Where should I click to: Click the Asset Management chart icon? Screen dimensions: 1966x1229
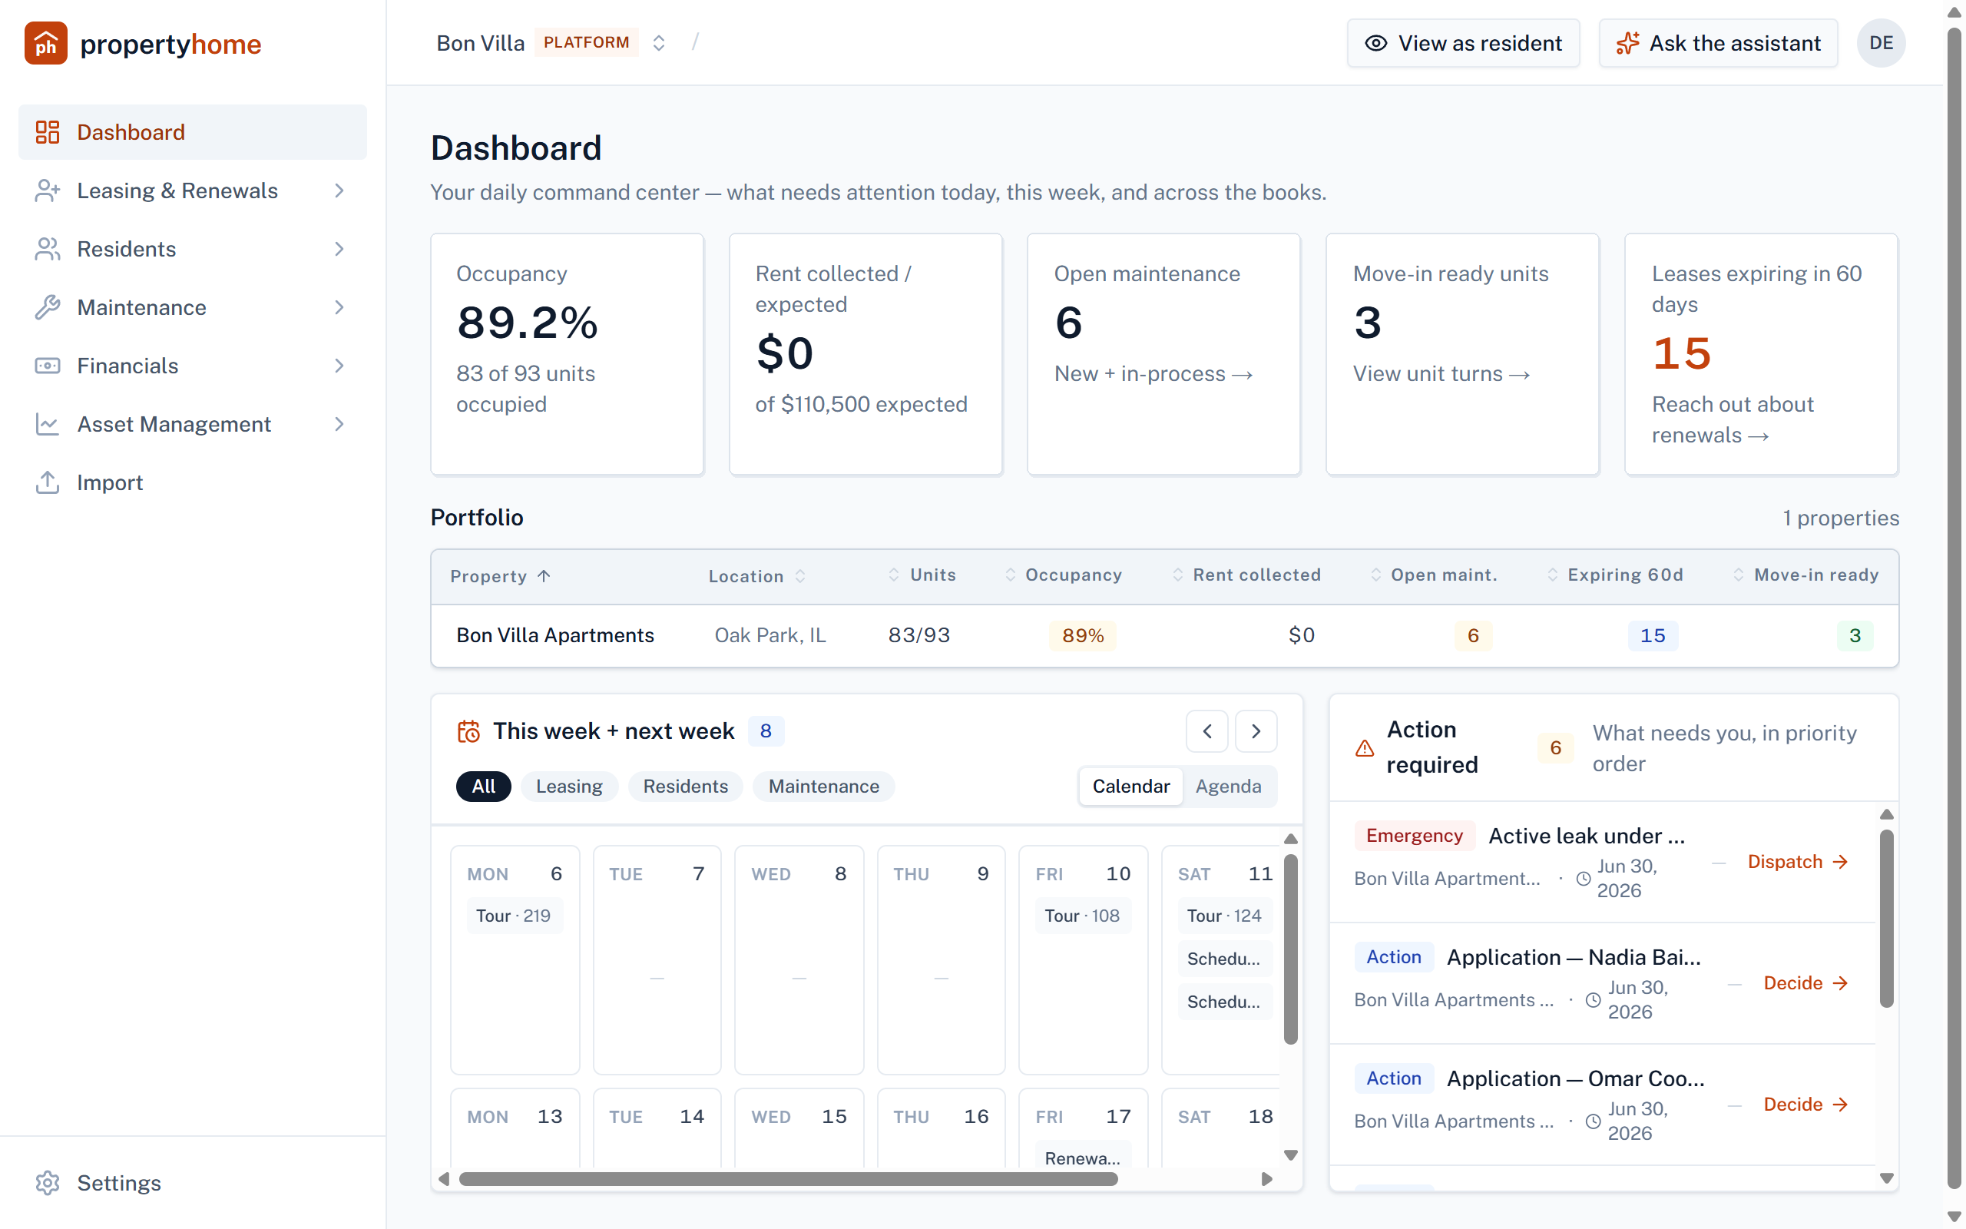tap(48, 424)
